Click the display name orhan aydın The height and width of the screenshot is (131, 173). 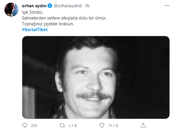point(34,6)
